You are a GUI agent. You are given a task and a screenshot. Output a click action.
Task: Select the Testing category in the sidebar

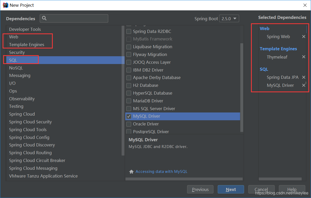coord(16,106)
